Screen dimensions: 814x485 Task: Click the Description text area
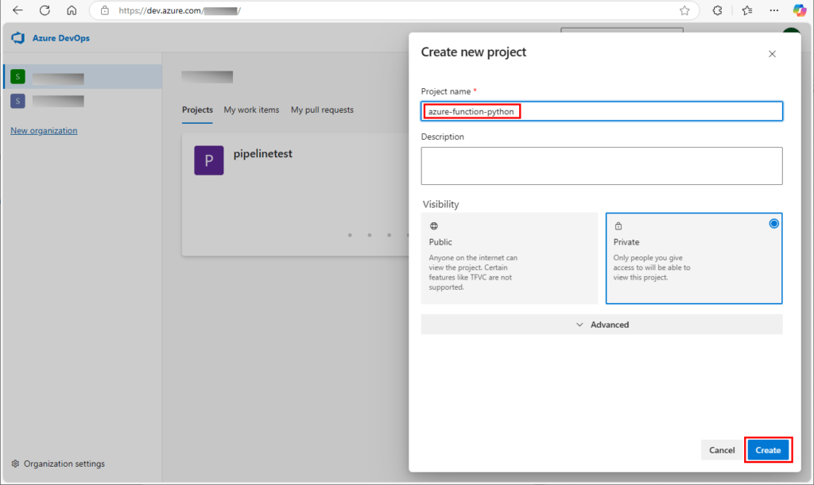tap(601, 165)
